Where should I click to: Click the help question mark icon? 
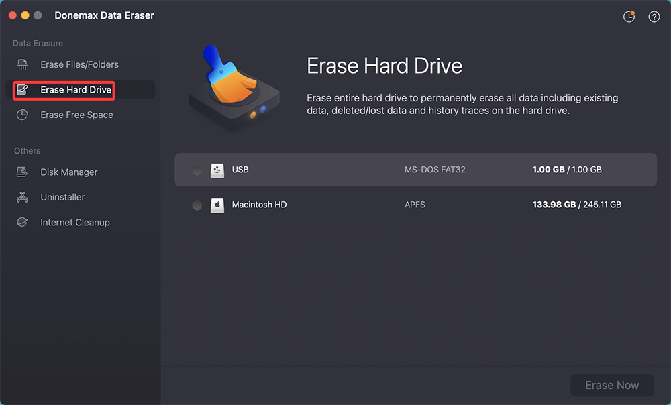click(x=654, y=16)
